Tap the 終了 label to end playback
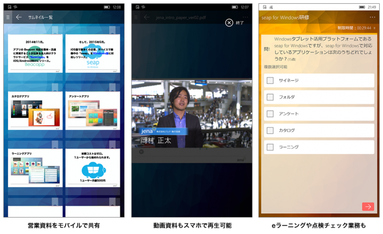383x234 pixels. 239,23
